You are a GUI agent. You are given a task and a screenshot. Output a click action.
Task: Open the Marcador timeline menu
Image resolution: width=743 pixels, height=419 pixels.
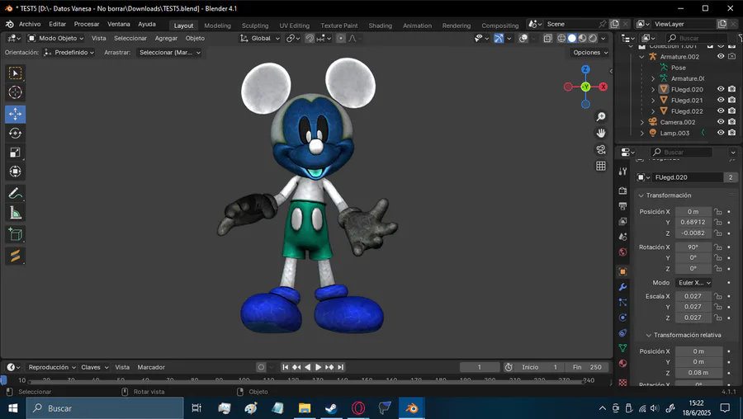(151, 367)
